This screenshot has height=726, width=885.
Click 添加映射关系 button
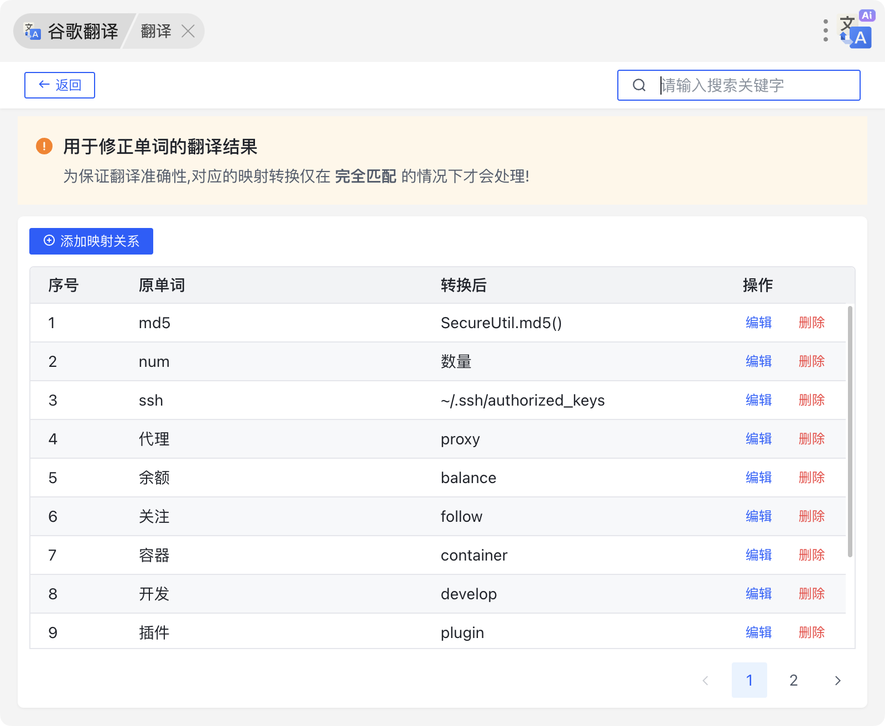coord(91,241)
